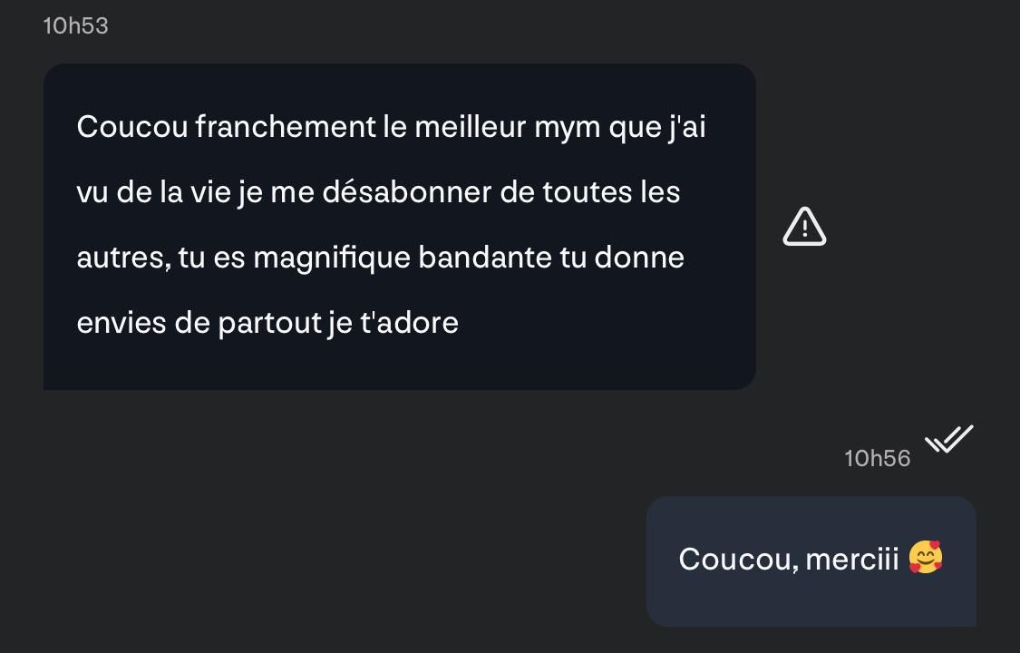Click the word "autres," in the message
This screenshot has width=1020, height=653.
pyautogui.click(x=123, y=258)
